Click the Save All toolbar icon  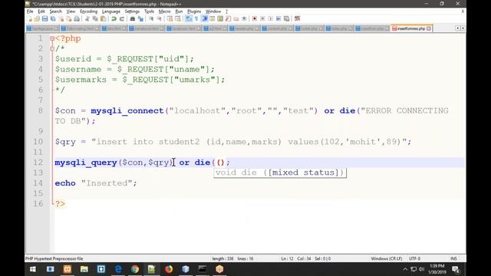53,18
